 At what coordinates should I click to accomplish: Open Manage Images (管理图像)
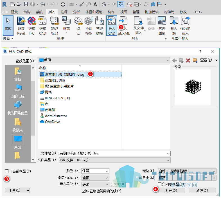[162, 26]
